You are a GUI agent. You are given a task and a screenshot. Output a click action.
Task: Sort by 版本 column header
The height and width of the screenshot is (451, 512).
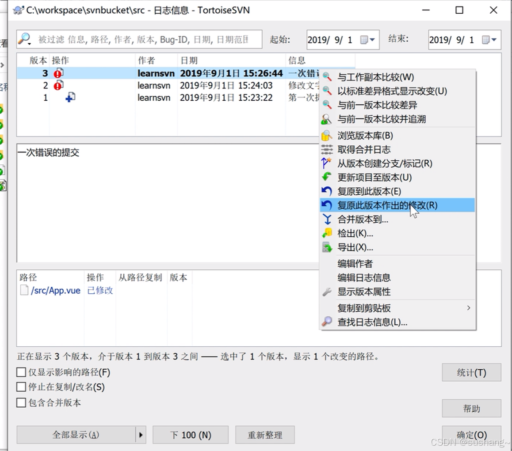[33, 61]
